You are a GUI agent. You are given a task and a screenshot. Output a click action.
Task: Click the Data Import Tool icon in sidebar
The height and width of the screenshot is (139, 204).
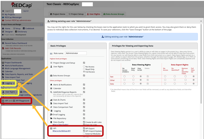3,77
